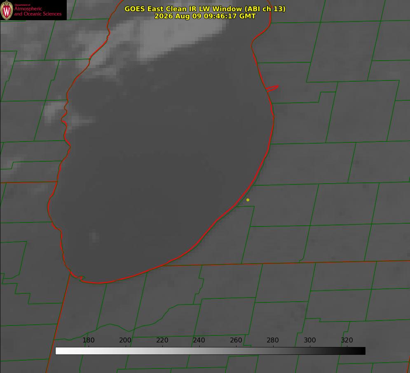Click the GOES East Clean IR title
Image resolution: width=410 pixels, height=373 pixels.
205,9
